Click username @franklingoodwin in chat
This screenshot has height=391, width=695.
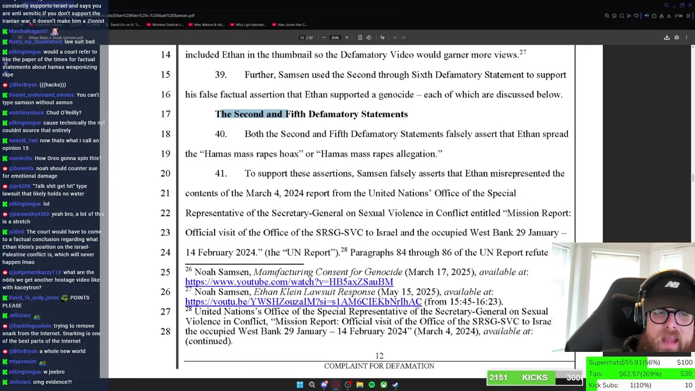tap(30, 326)
